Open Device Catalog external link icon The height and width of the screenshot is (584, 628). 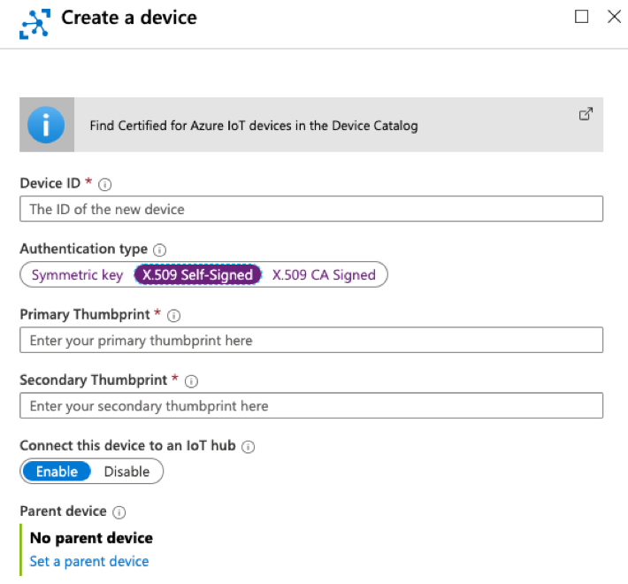(585, 114)
